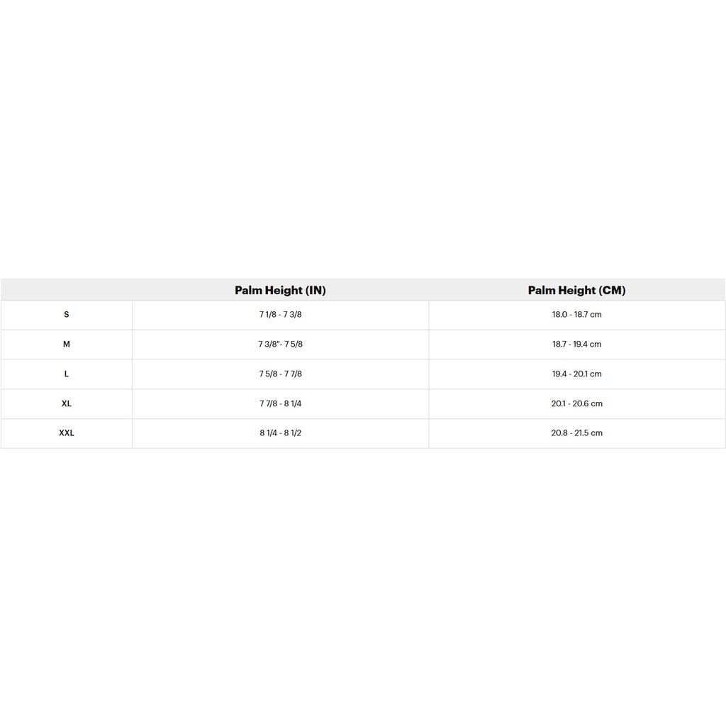Click the 20.8 - 21.5 cm cell
726x726 pixels.
point(577,433)
